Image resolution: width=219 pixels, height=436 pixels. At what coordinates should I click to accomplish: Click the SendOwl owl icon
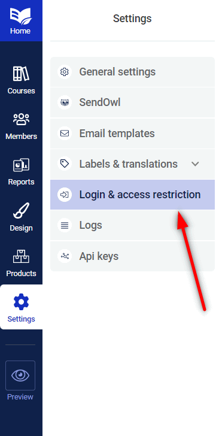click(x=65, y=102)
